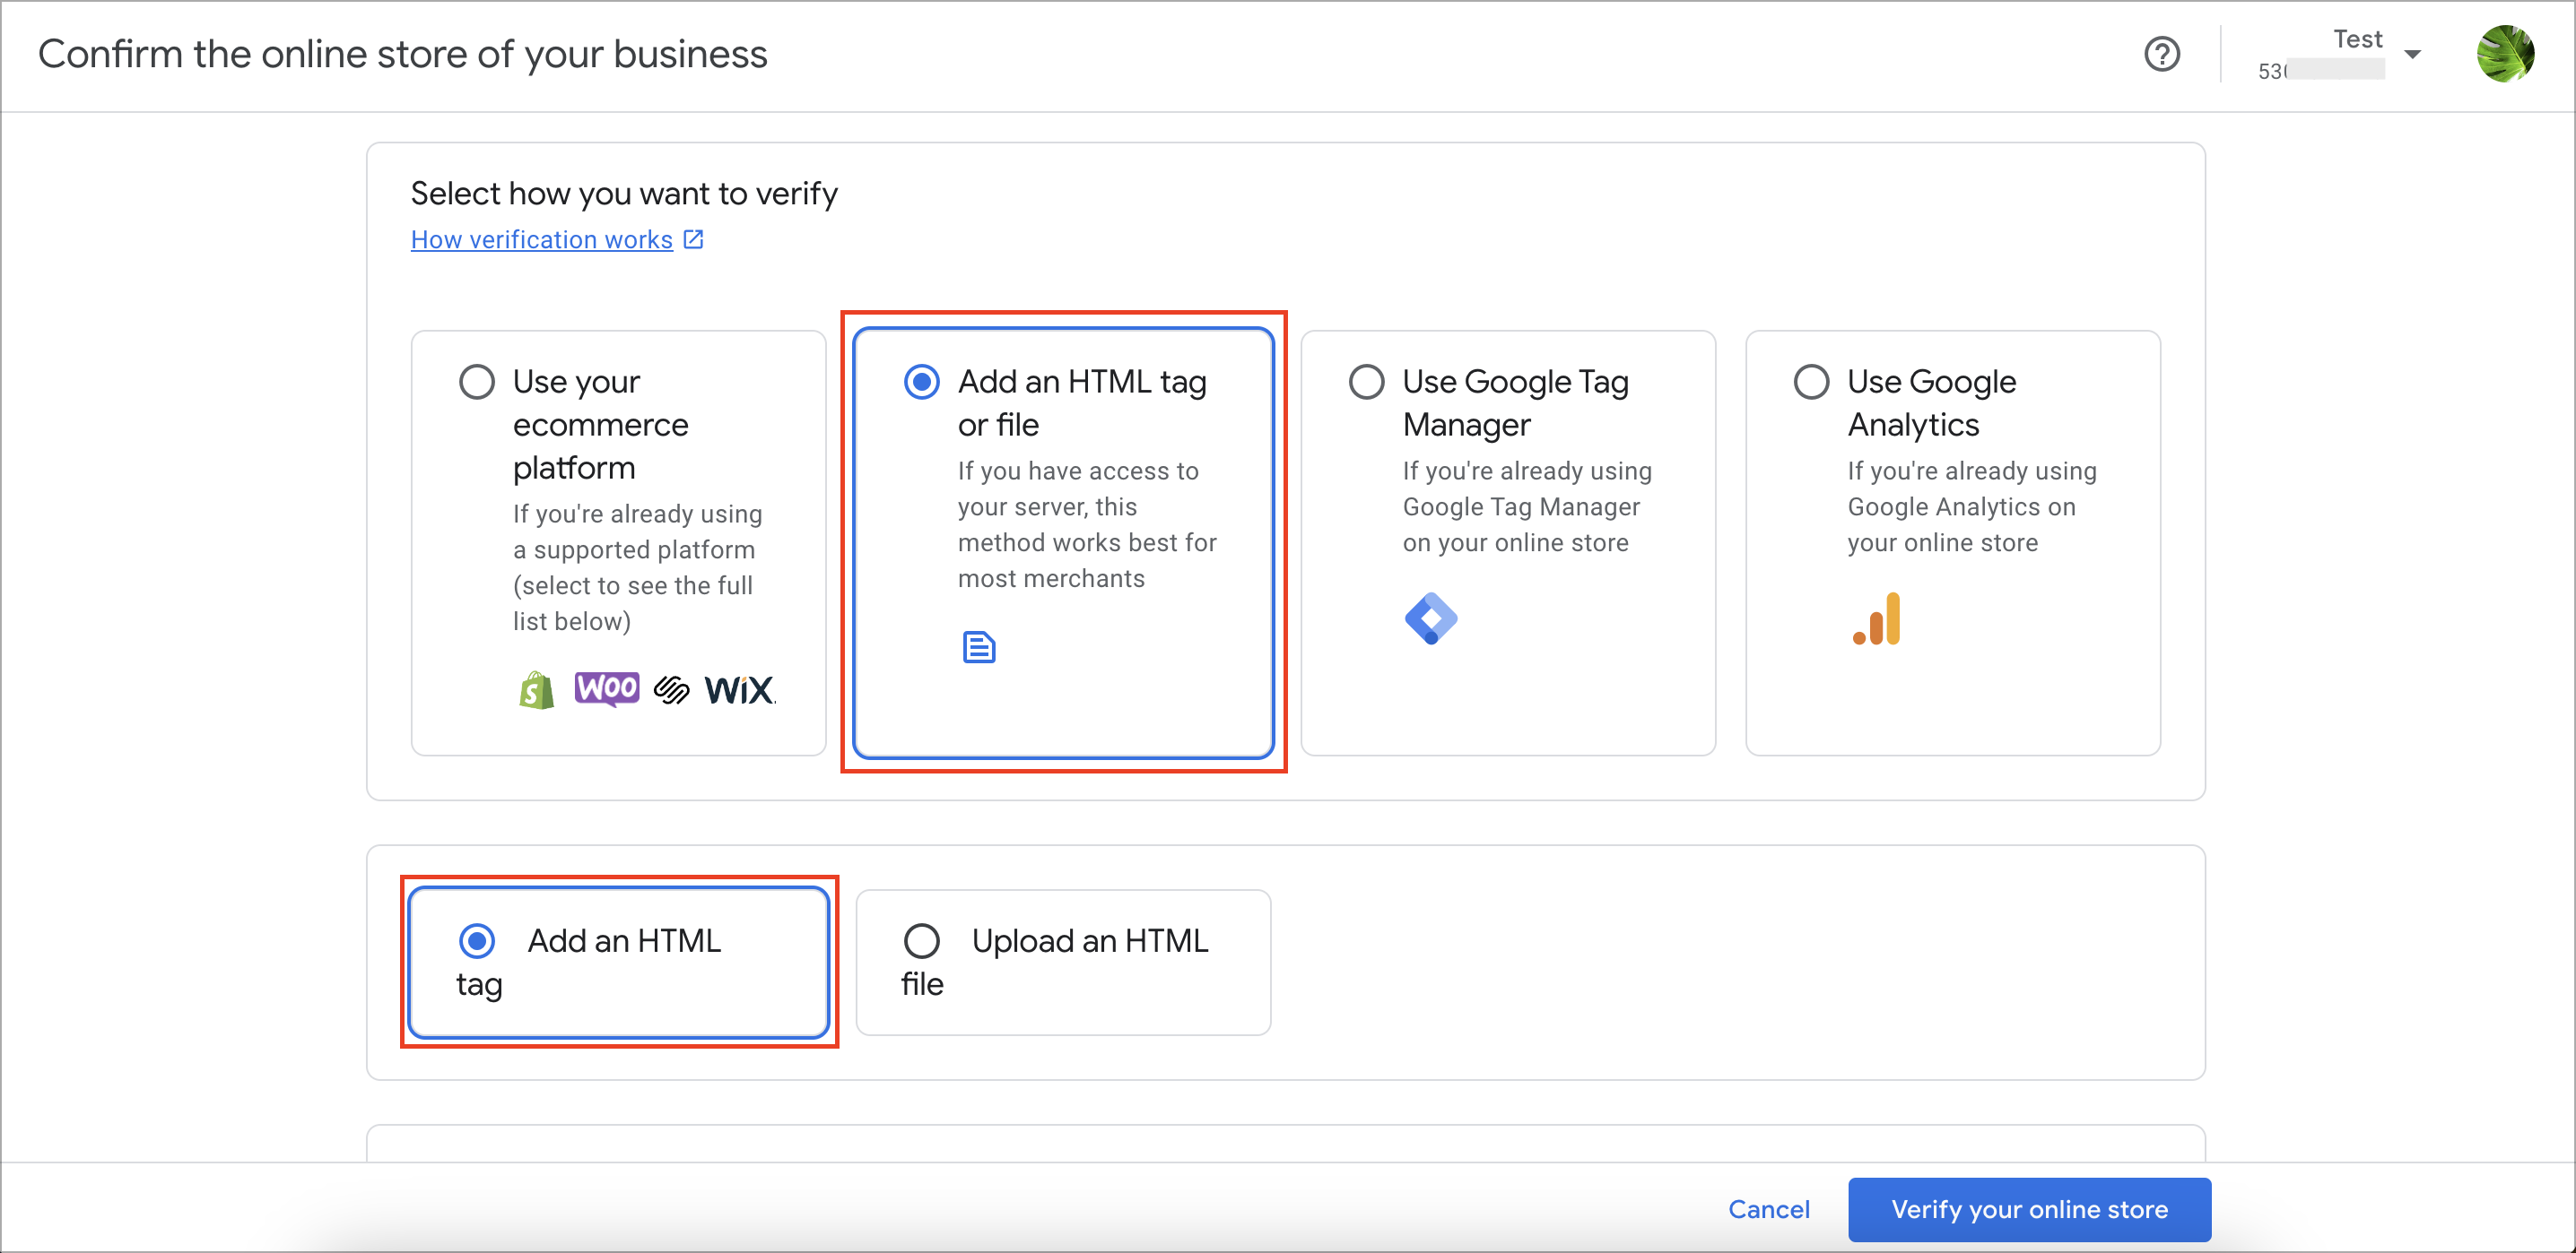Click the Shopify bag logo
This screenshot has width=2576, height=1253.
pyautogui.click(x=537, y=689)
